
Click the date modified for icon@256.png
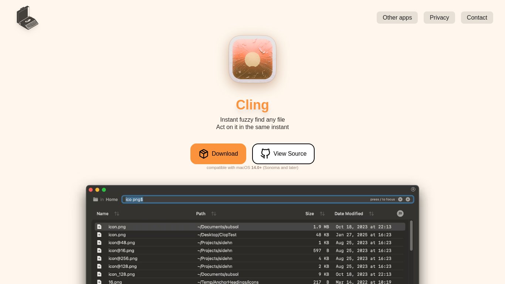363,258
